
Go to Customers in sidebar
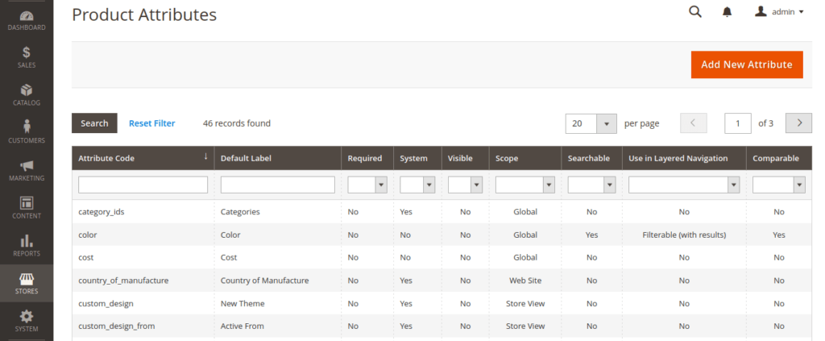tap(27, 132)
